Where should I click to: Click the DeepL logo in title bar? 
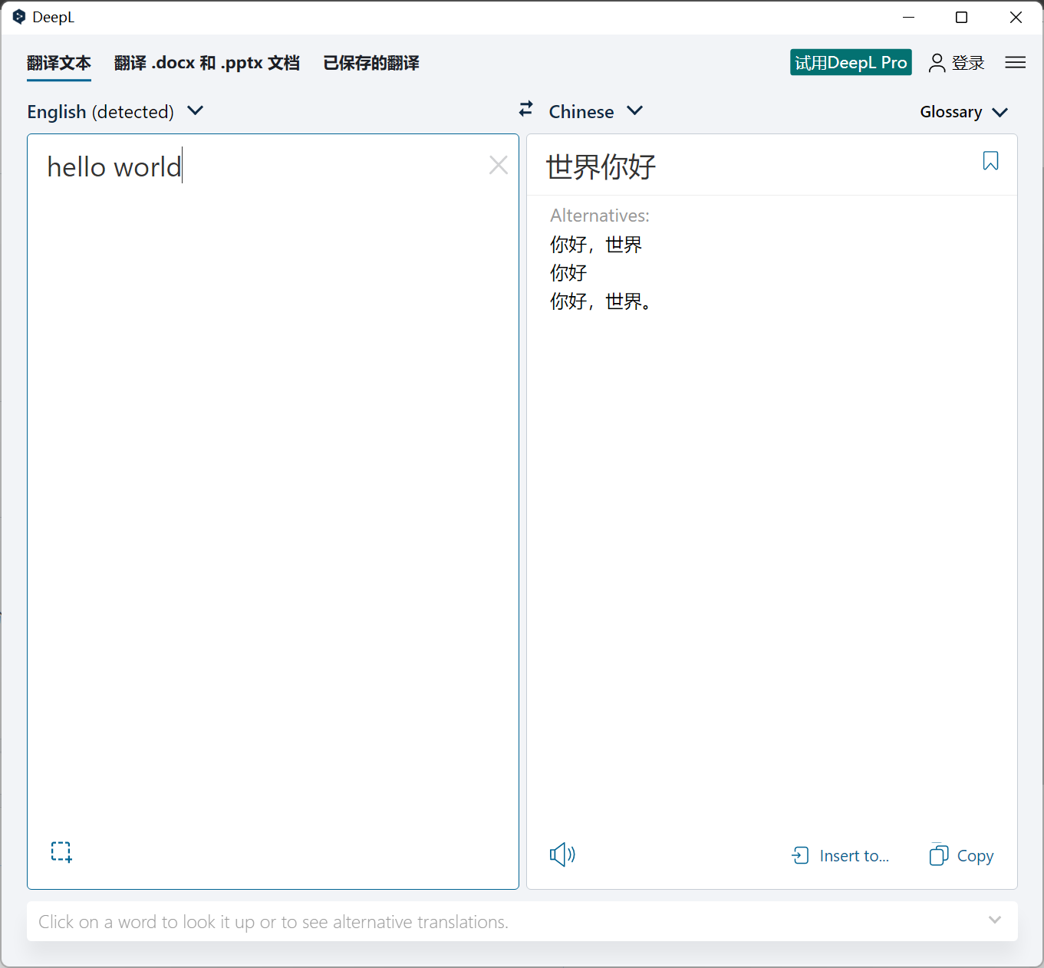click(x=19, y=17)
